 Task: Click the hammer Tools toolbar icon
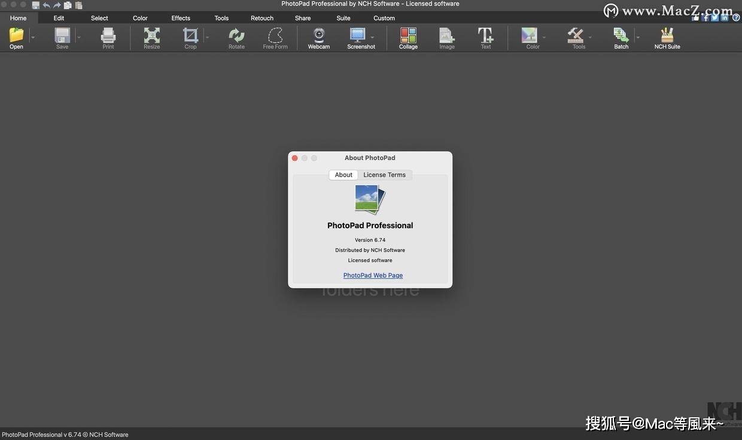coord(576,35)
